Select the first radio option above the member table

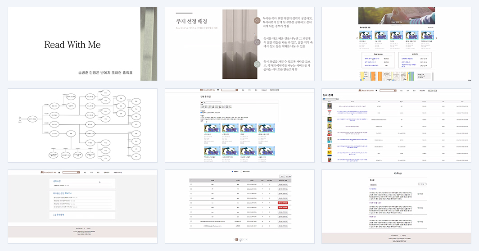pos(232,172)
